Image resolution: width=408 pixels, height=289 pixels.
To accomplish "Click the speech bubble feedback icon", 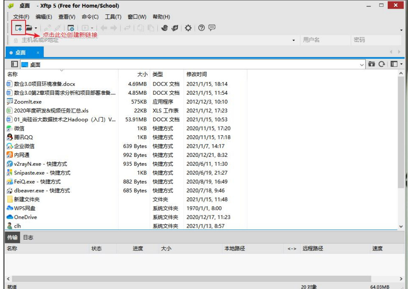I will (x=212, y=27).
